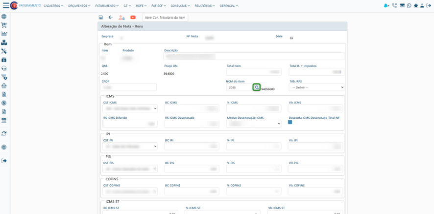
Task: Toggle the hamburger menu icon
Action: [6, 6]
